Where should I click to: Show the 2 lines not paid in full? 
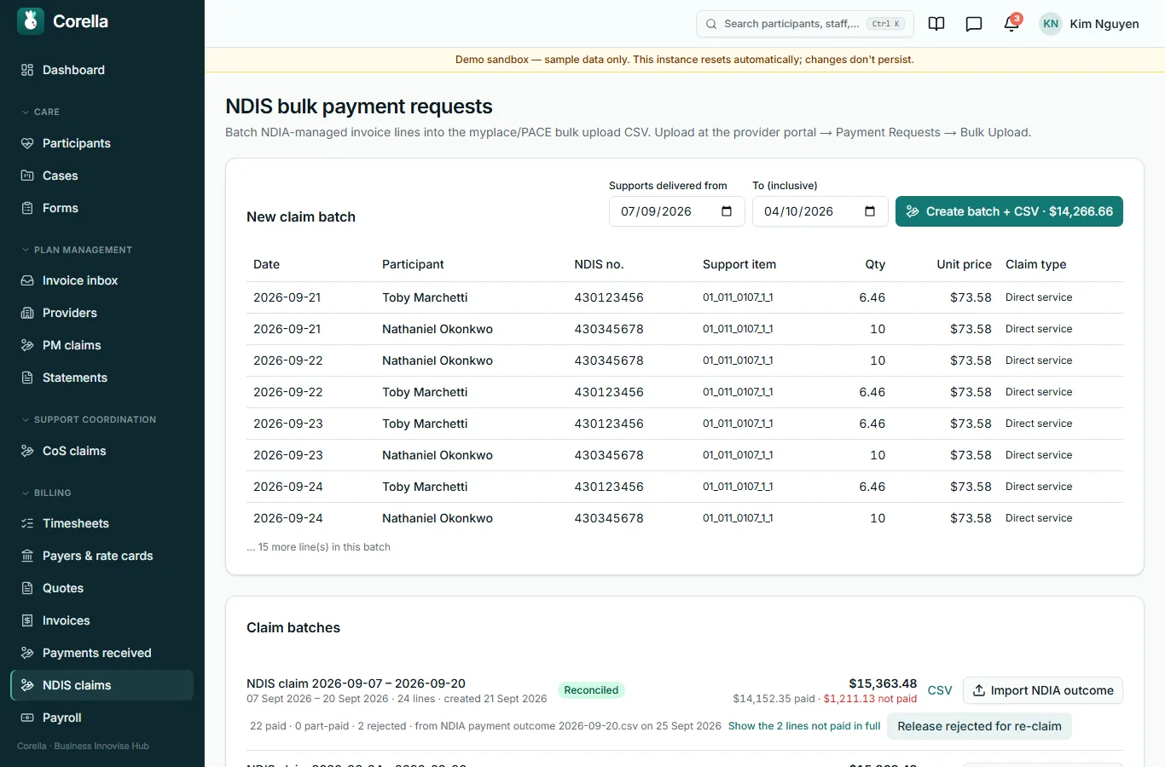pyautogui.click(x=804, y=726)
